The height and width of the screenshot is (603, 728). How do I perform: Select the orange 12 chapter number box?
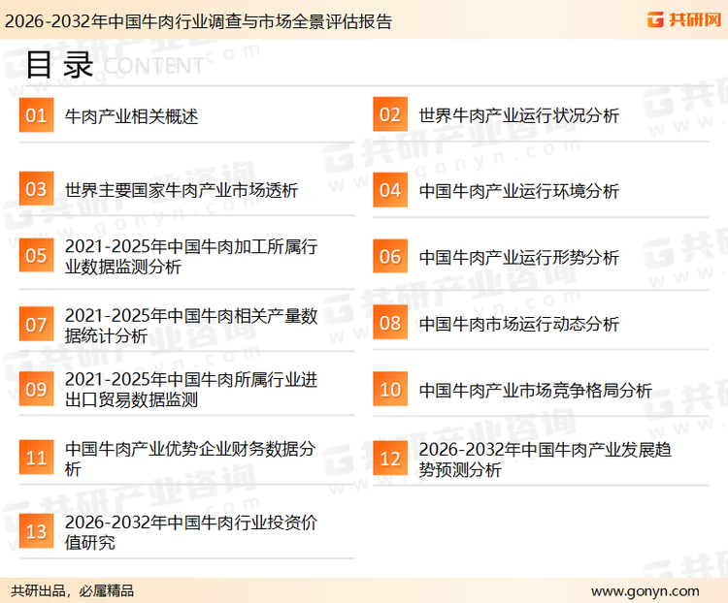point(390,459)
